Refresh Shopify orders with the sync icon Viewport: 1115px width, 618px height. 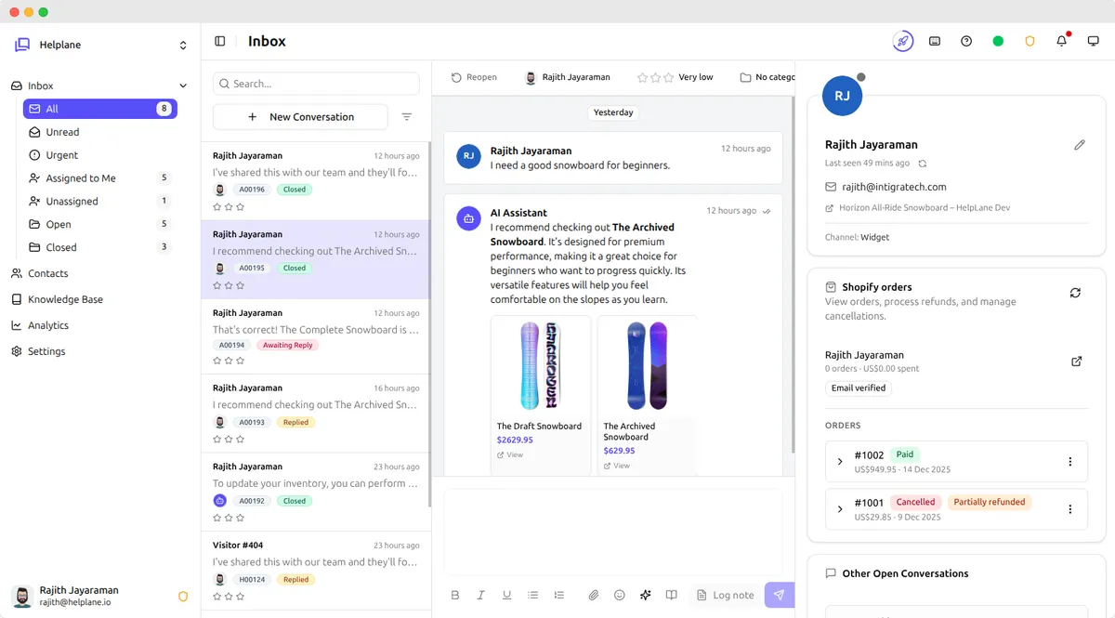point(1075,292)
